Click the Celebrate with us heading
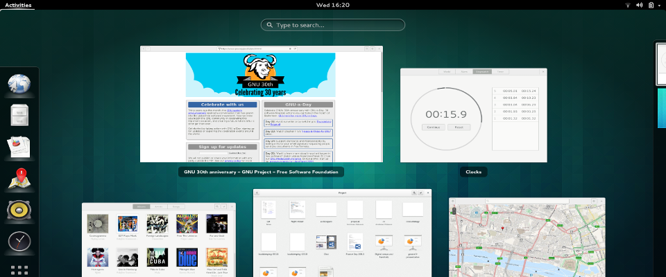 [223, 105]
